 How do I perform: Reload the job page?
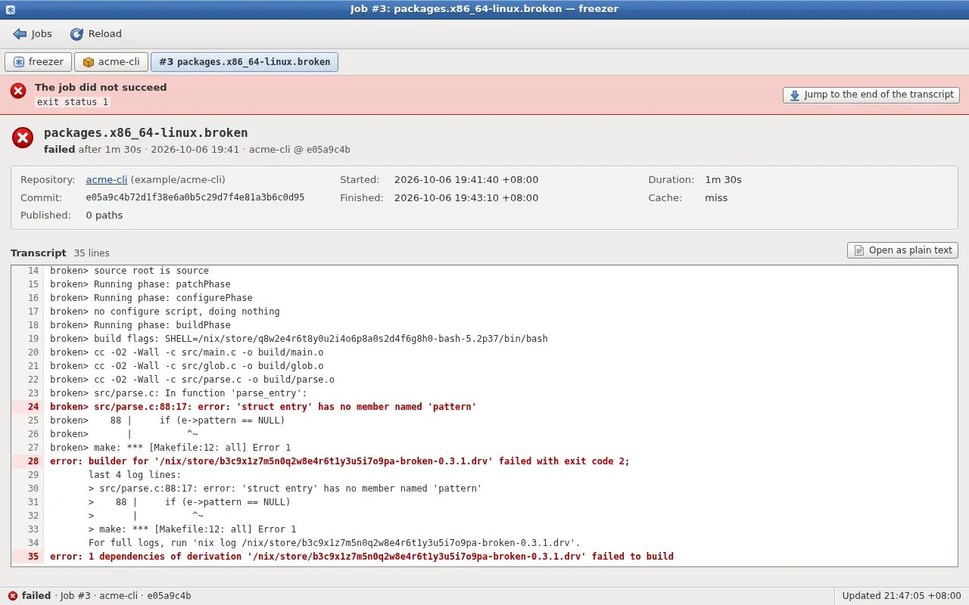(x=96, y=34)
